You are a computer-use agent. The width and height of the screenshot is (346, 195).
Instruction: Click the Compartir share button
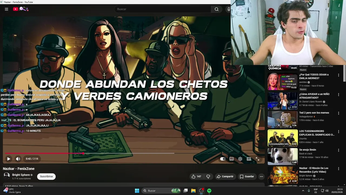point(225,177)
